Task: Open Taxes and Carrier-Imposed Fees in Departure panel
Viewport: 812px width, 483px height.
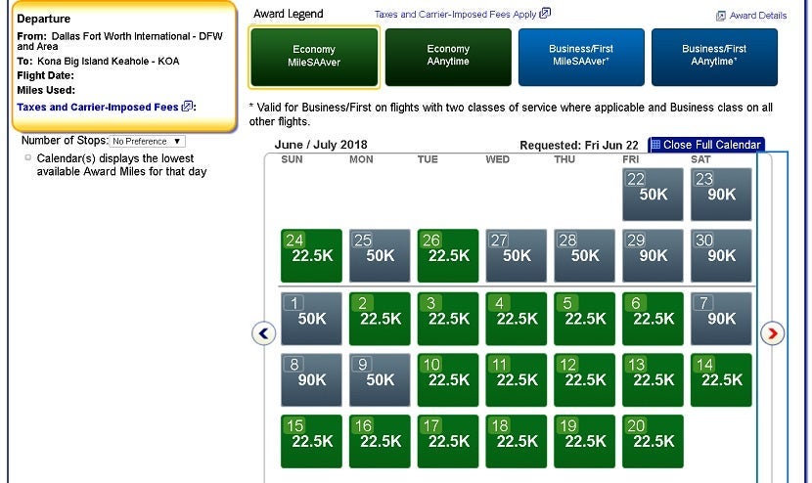Action: [97, 108]
